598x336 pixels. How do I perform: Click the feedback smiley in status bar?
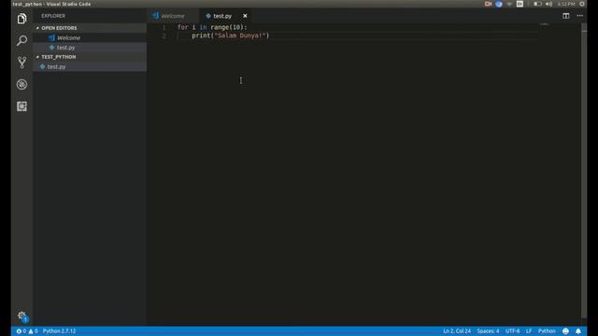[565, 331]
